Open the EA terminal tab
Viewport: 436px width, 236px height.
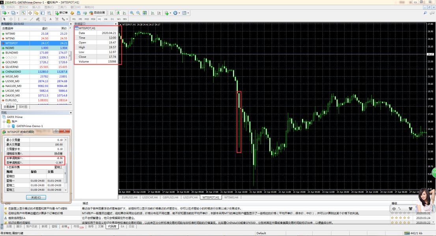(122, 227)
